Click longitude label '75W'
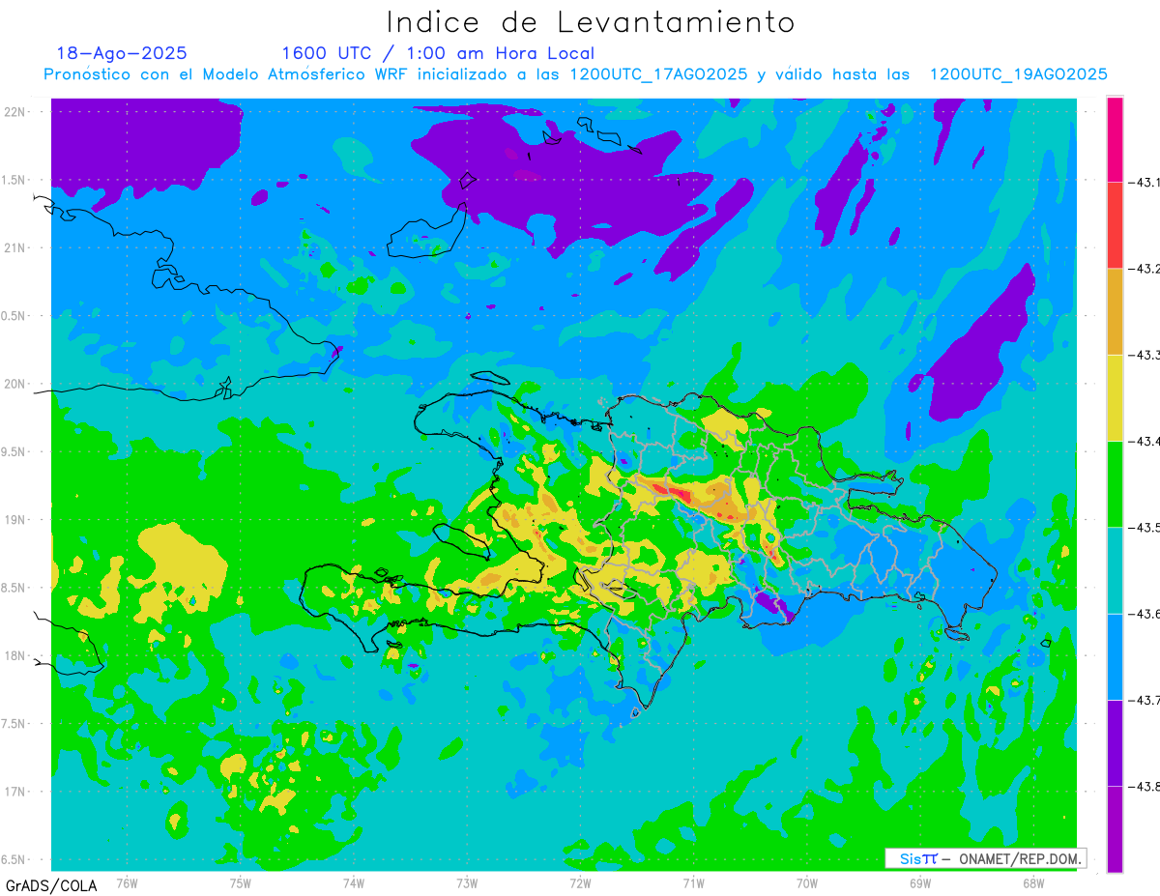 point(241,882)
